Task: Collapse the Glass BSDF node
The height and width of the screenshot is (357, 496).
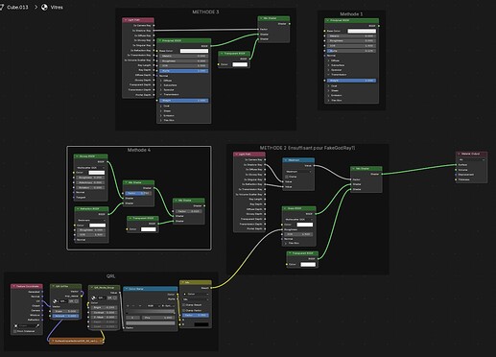Action: point(285,208)
